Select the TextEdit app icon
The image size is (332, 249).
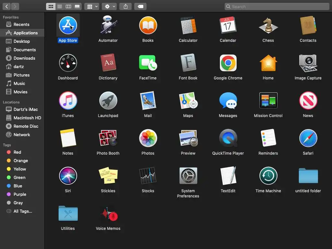pos(228,176)
